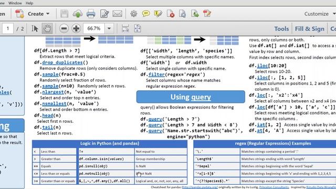Click the 'pd.isnull(obj)' table cell

106,166
